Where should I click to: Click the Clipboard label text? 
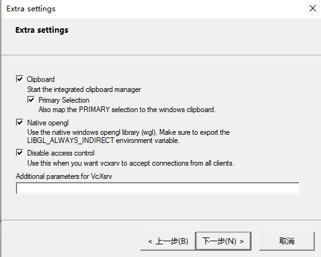pos(40,79)
